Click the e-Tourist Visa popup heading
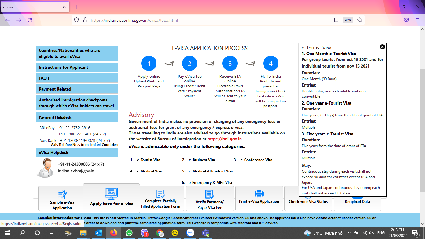This screenshot has height=239, width=425. tap(316, 48)
